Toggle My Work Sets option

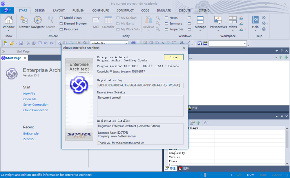pos(128,29)
